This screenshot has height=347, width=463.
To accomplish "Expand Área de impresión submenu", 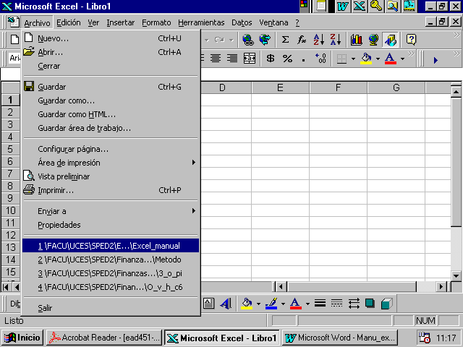I will coord(193,162).
